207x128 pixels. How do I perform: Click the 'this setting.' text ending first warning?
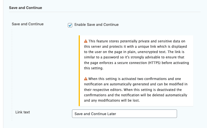click(94, 68)
